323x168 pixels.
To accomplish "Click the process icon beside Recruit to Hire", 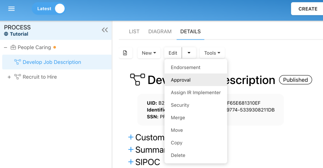I will pos(18,77).
